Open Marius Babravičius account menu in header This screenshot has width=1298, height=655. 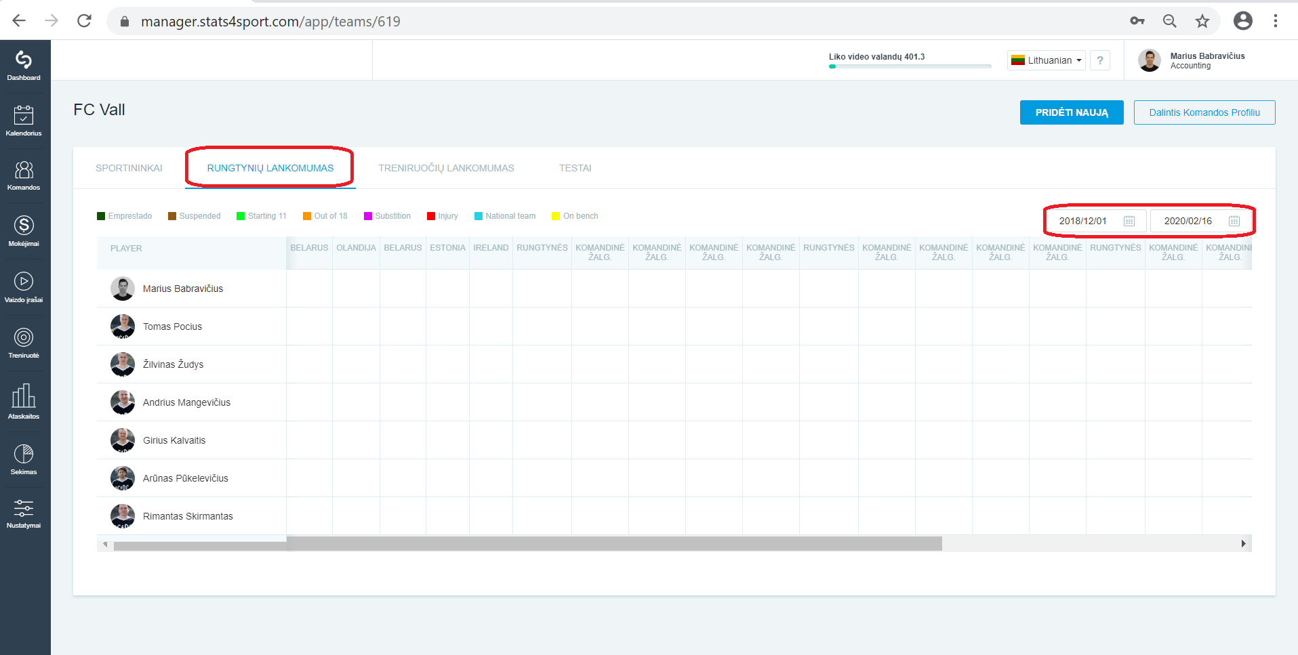tap(1193, 60)
